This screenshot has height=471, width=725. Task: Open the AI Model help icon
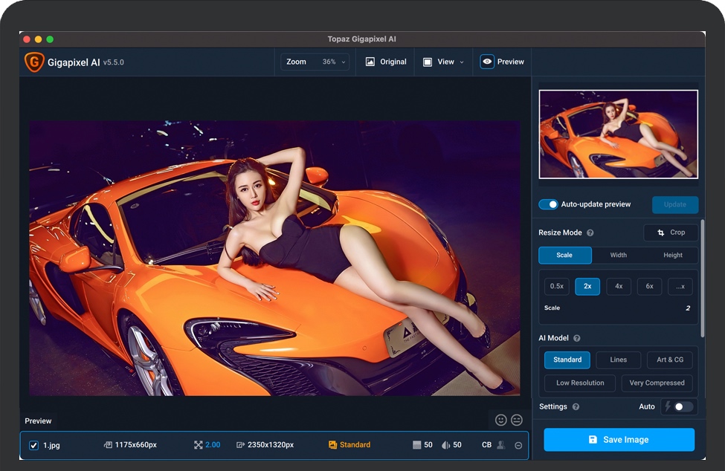(x=577, y=338)
